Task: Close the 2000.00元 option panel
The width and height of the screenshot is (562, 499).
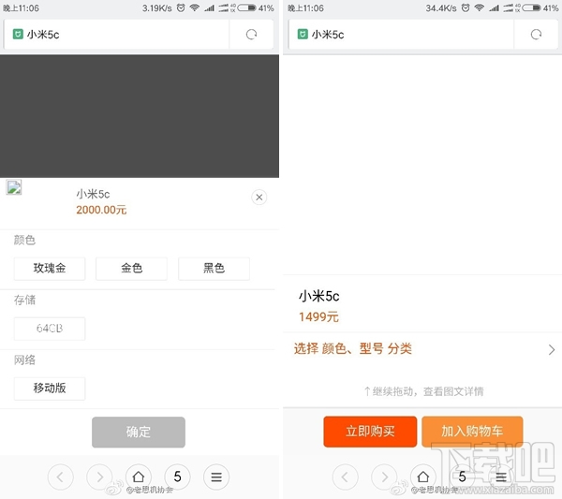Action: tap(259, 197)
